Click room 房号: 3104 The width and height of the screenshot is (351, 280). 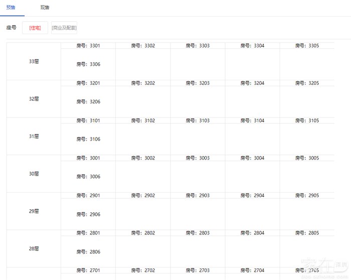coord(252,120)
